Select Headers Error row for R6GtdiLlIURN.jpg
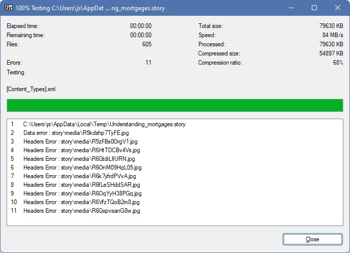 [x=79, y=159]
